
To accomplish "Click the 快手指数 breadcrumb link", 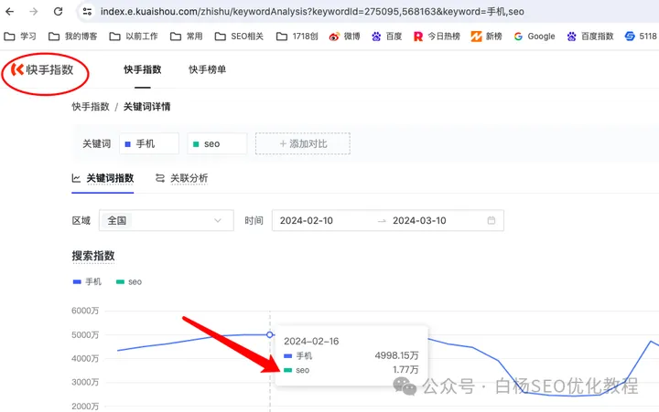I will tap(91, 107).
